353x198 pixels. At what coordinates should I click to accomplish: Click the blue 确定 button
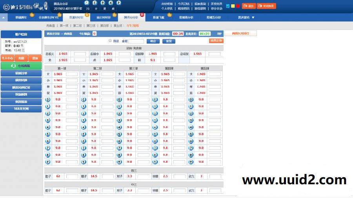pyautogui.click(x=153, y=41)
